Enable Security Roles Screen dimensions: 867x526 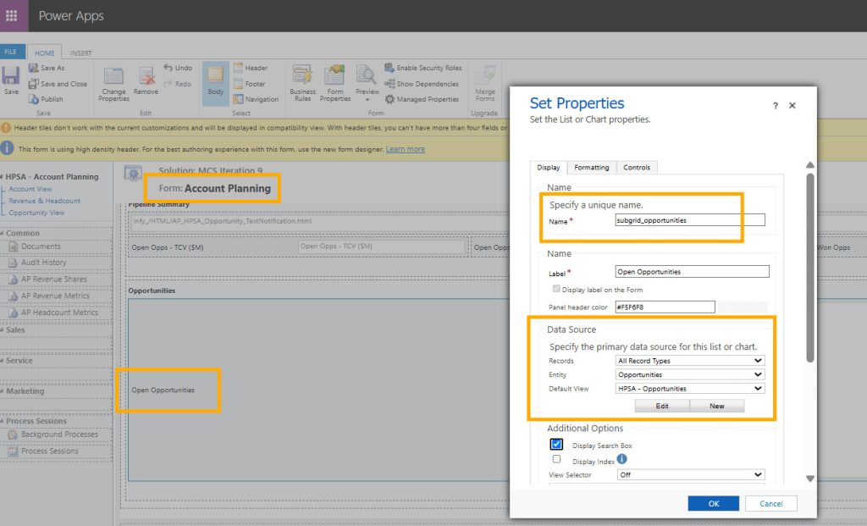click(x=423, y=68)
